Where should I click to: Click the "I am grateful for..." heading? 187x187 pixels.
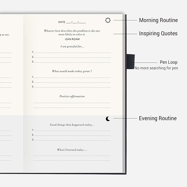[x=72, y=47]
